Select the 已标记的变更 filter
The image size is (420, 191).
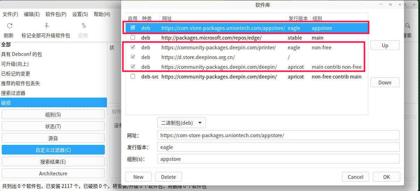coord(53,74)
